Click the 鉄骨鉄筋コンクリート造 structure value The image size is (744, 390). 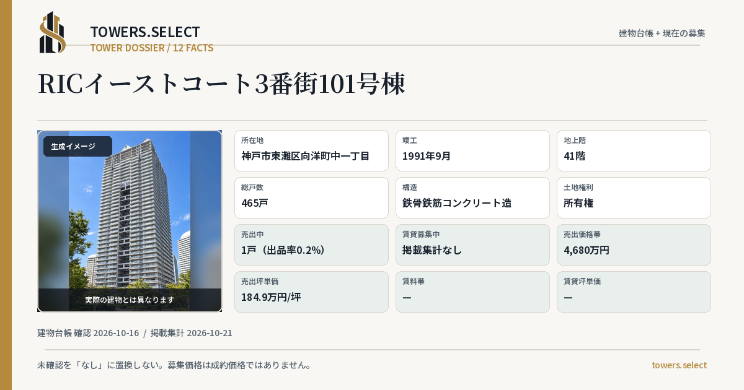coord(457,203)
